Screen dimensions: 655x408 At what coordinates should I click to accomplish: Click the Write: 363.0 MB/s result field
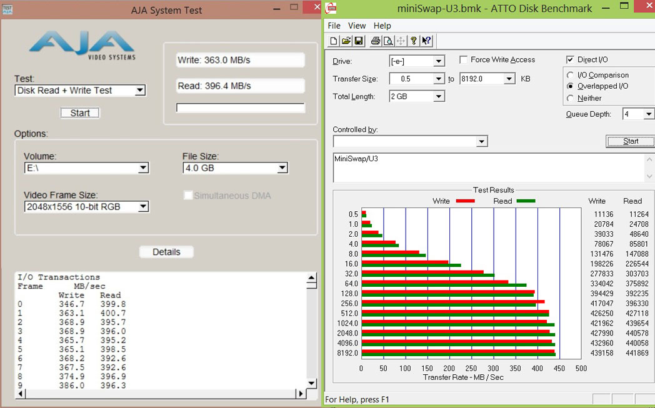pos(241,60)
